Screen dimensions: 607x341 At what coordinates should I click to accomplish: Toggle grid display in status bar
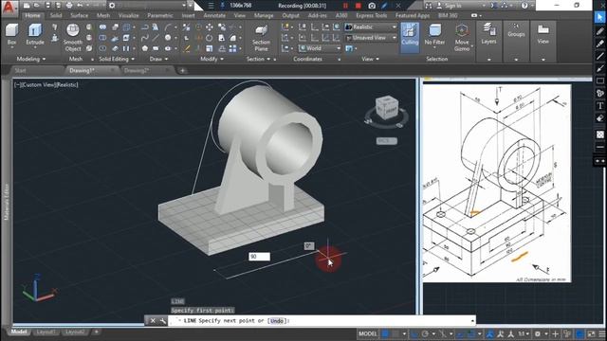tap(386, 333)
